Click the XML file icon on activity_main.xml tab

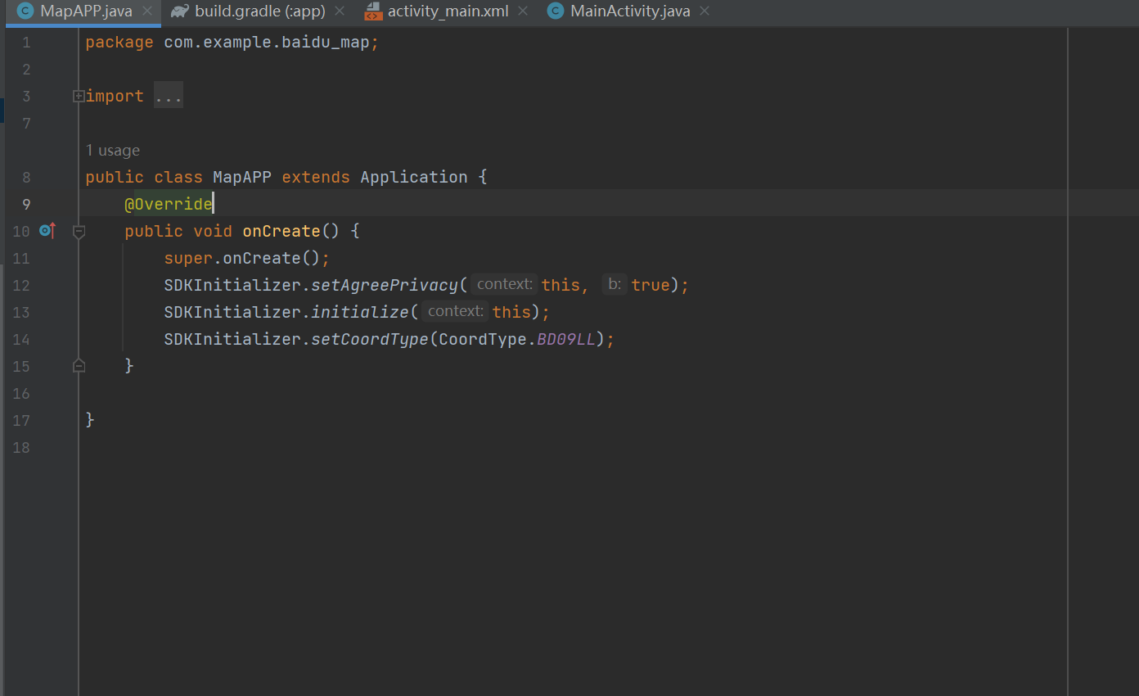[373, 11]
